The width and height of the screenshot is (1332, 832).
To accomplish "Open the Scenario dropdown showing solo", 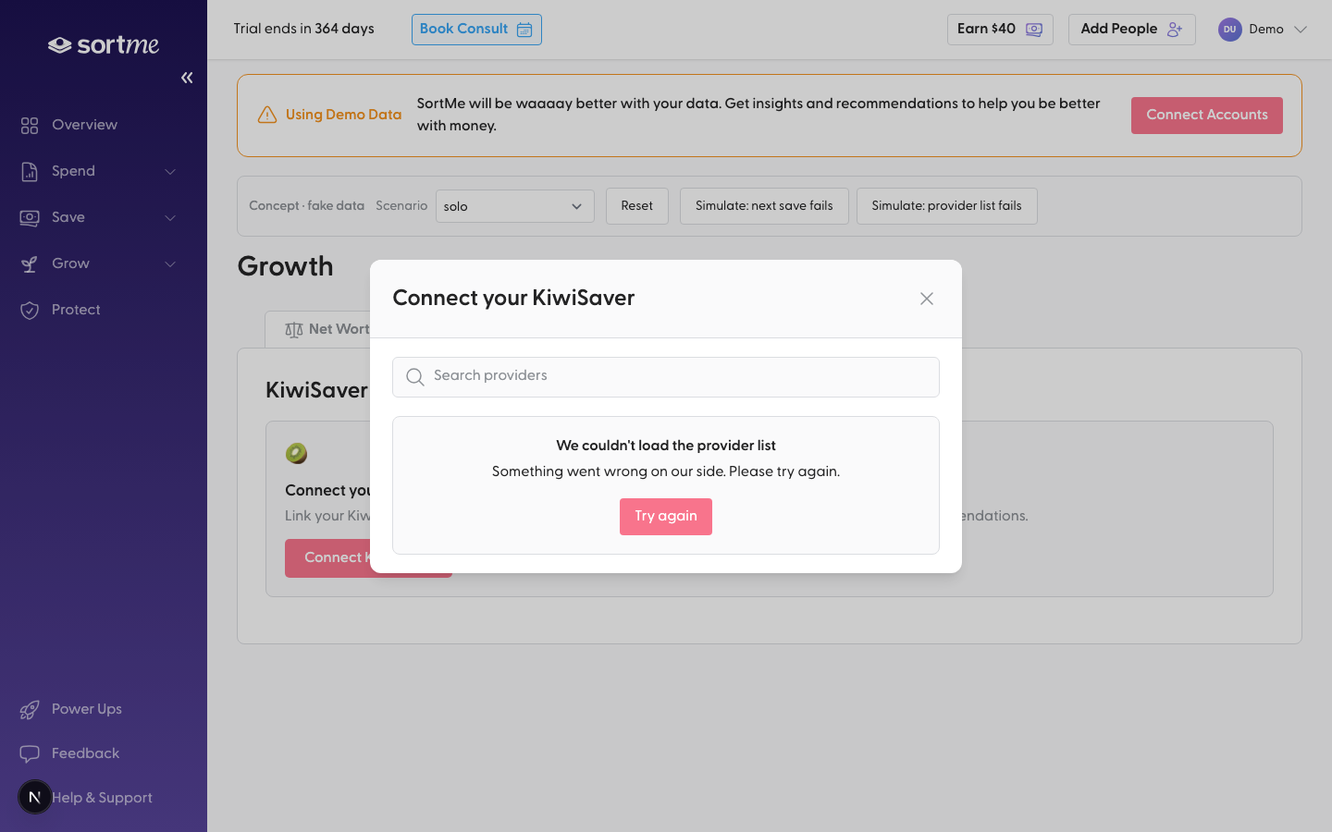I will [x=515, y=206].
